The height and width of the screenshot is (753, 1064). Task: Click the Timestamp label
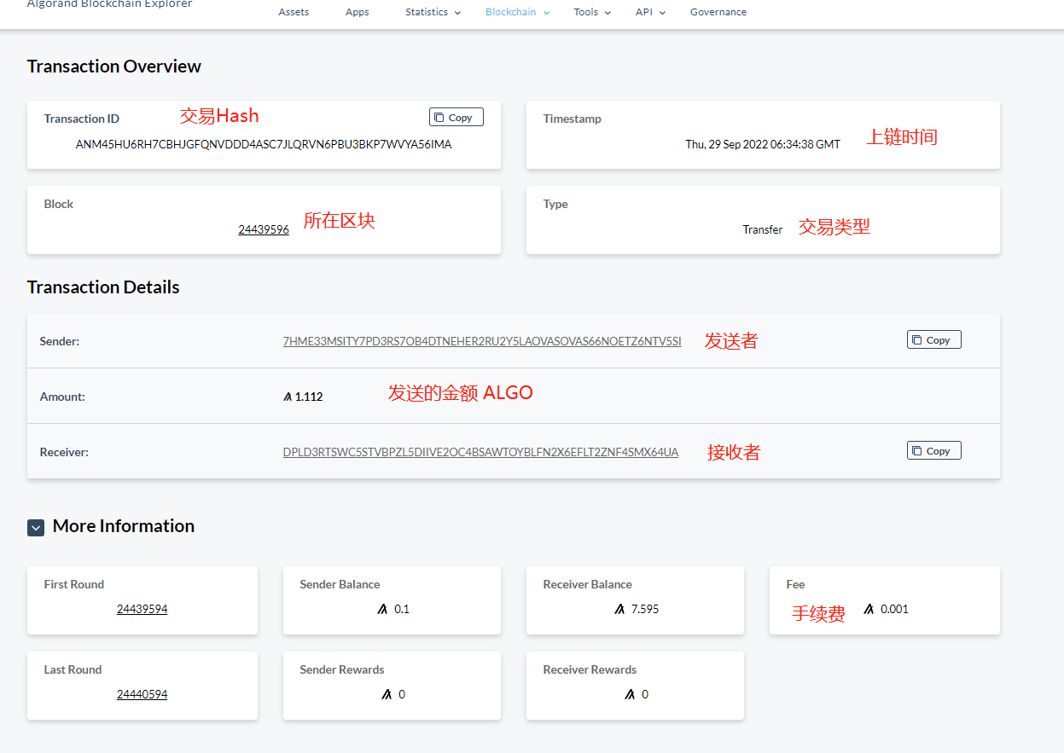pos(572,119)
